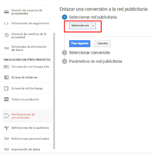Click step 1 Seleccionar red publicitaria

coord(90,17)
